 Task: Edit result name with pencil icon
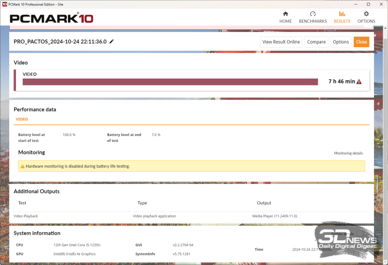tap(112, 41)
